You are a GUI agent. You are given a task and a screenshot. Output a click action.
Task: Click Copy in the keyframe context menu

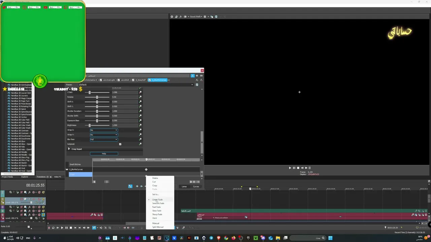point(155,186)
